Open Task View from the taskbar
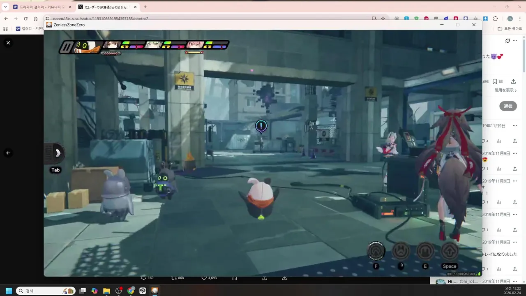The width and height of the screenshot is (526, 296). pyautogui.click(x=83, y=291)
